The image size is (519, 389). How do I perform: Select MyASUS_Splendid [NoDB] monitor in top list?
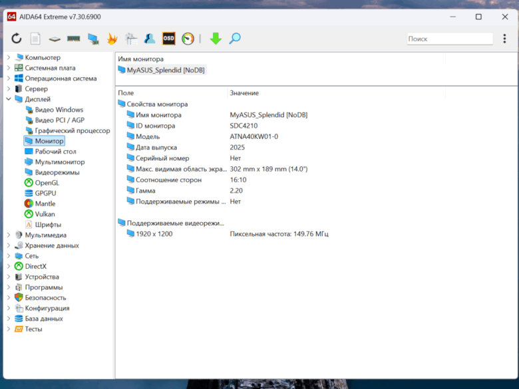click(162, 70)
